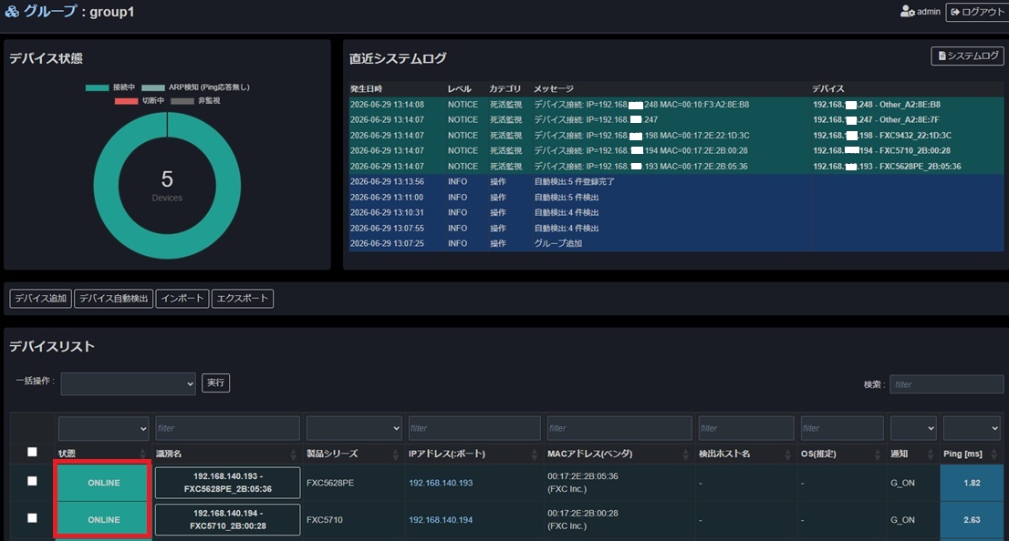Toggle 切断中 red legend swatch
1009x541 pixels.
coord(126,101)
